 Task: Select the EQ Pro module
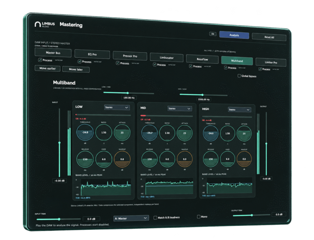92,54
